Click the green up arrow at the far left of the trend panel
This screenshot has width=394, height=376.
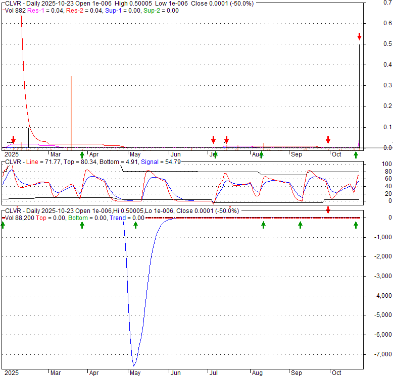[x=3, y=225]
